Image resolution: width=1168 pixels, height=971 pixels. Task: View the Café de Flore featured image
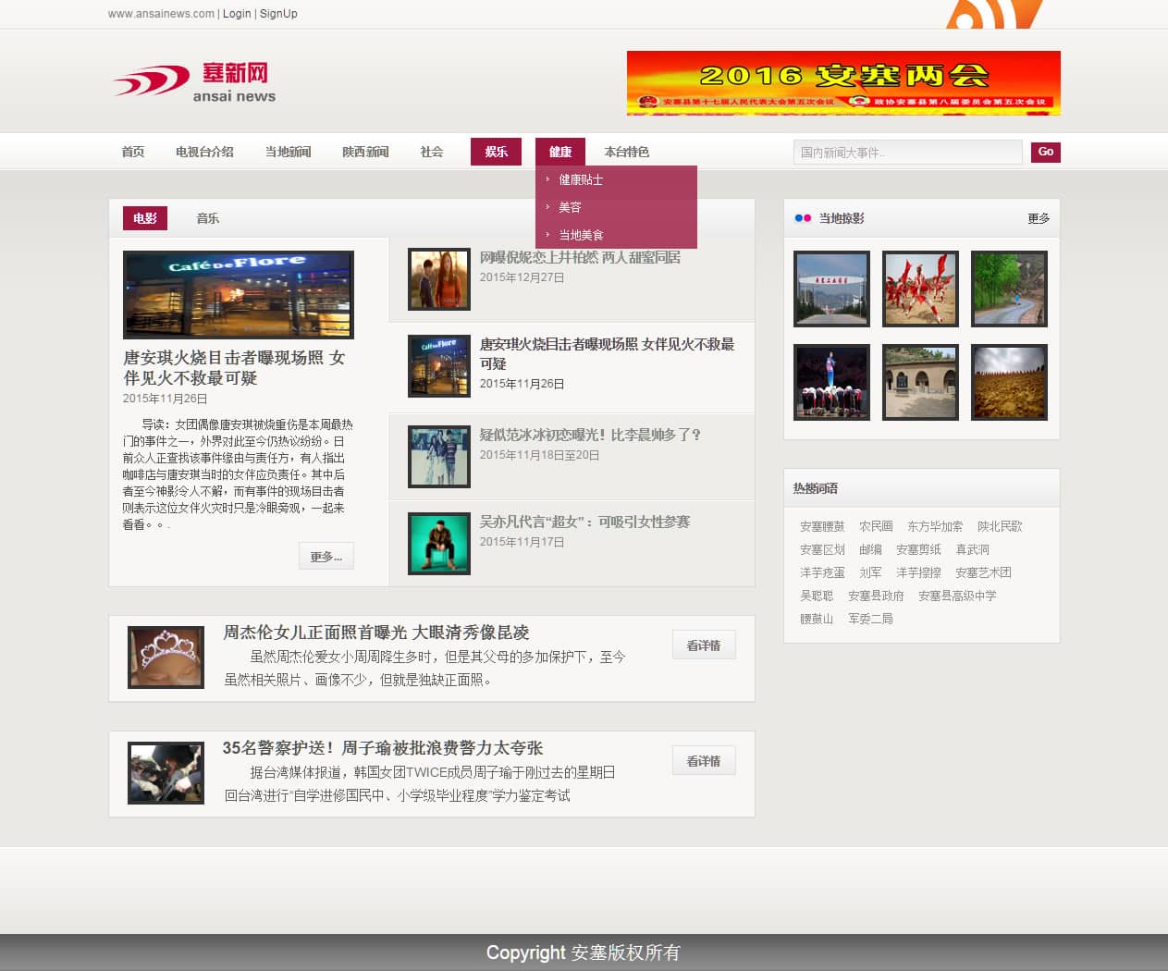click(x=239, y=295)
